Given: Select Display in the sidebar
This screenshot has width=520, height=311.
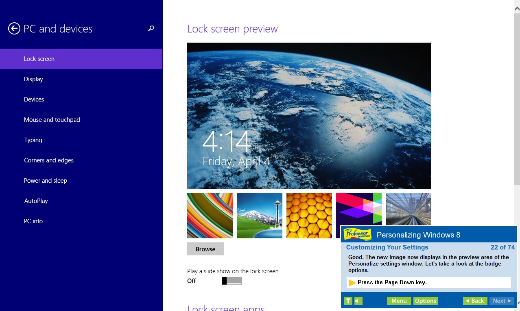Looking at the screenshot, I should 33,79.
